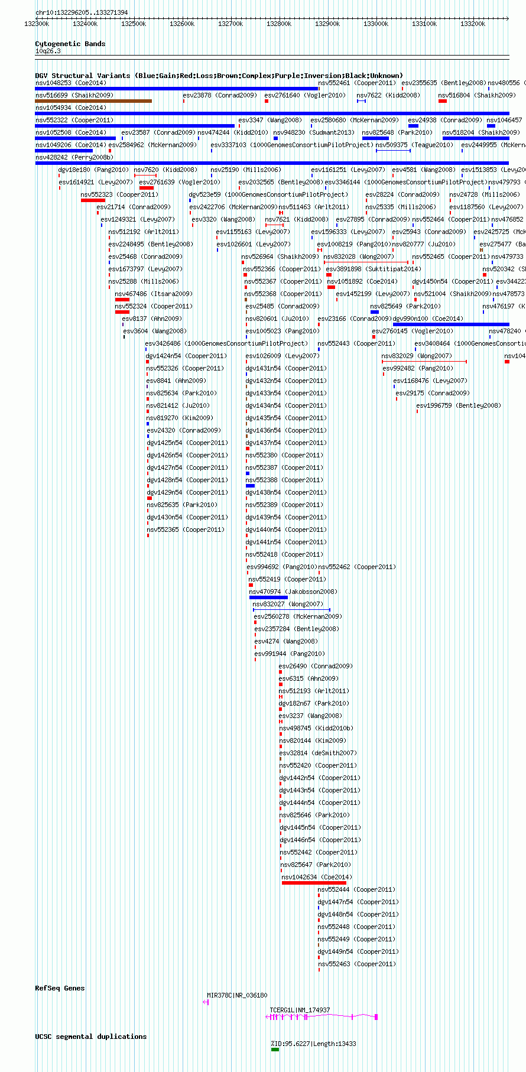Click variant esv23878 (Conrad2009)
This screenshot has height=1072, width=526.
click(220, 95)
